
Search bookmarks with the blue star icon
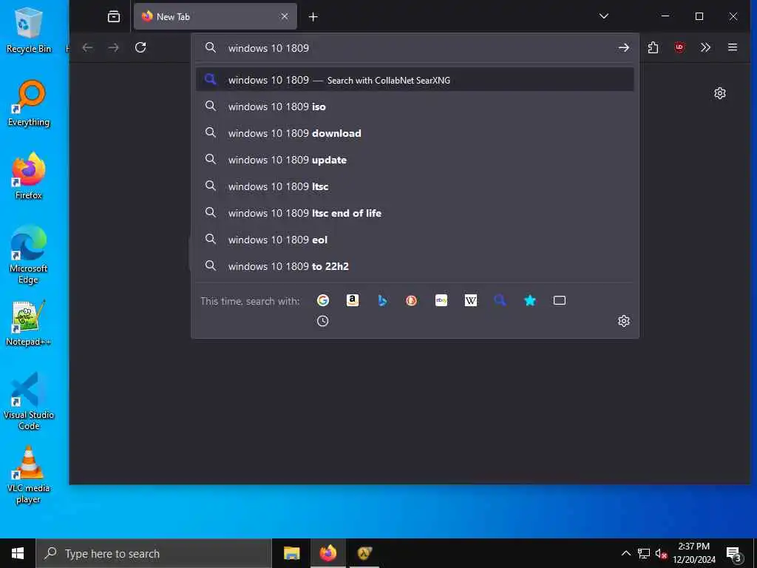[x=529, y=300]
